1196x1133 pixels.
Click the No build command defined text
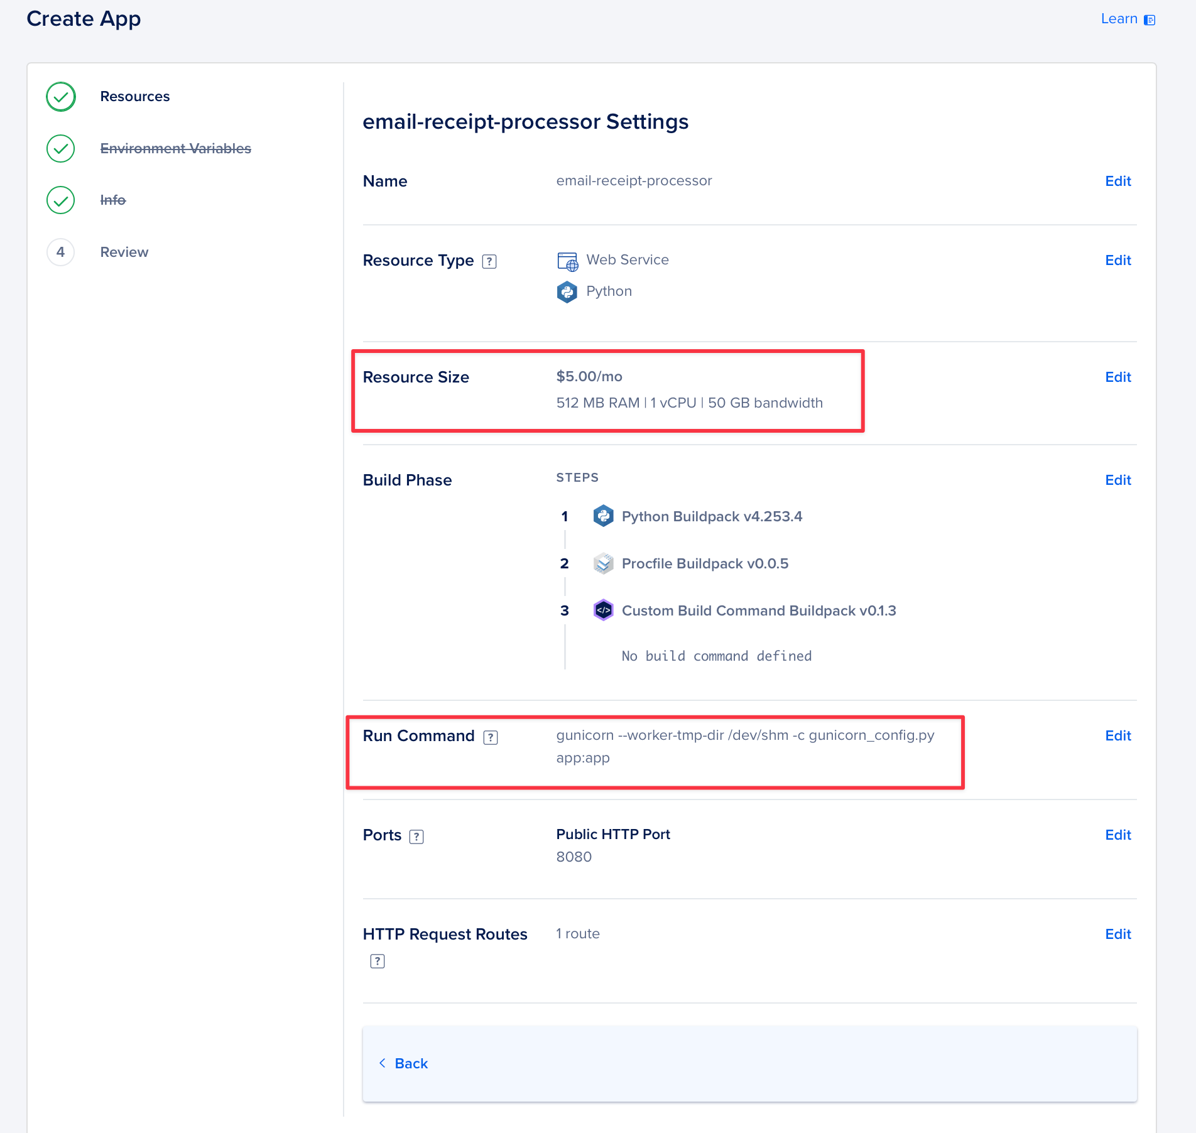717,656
